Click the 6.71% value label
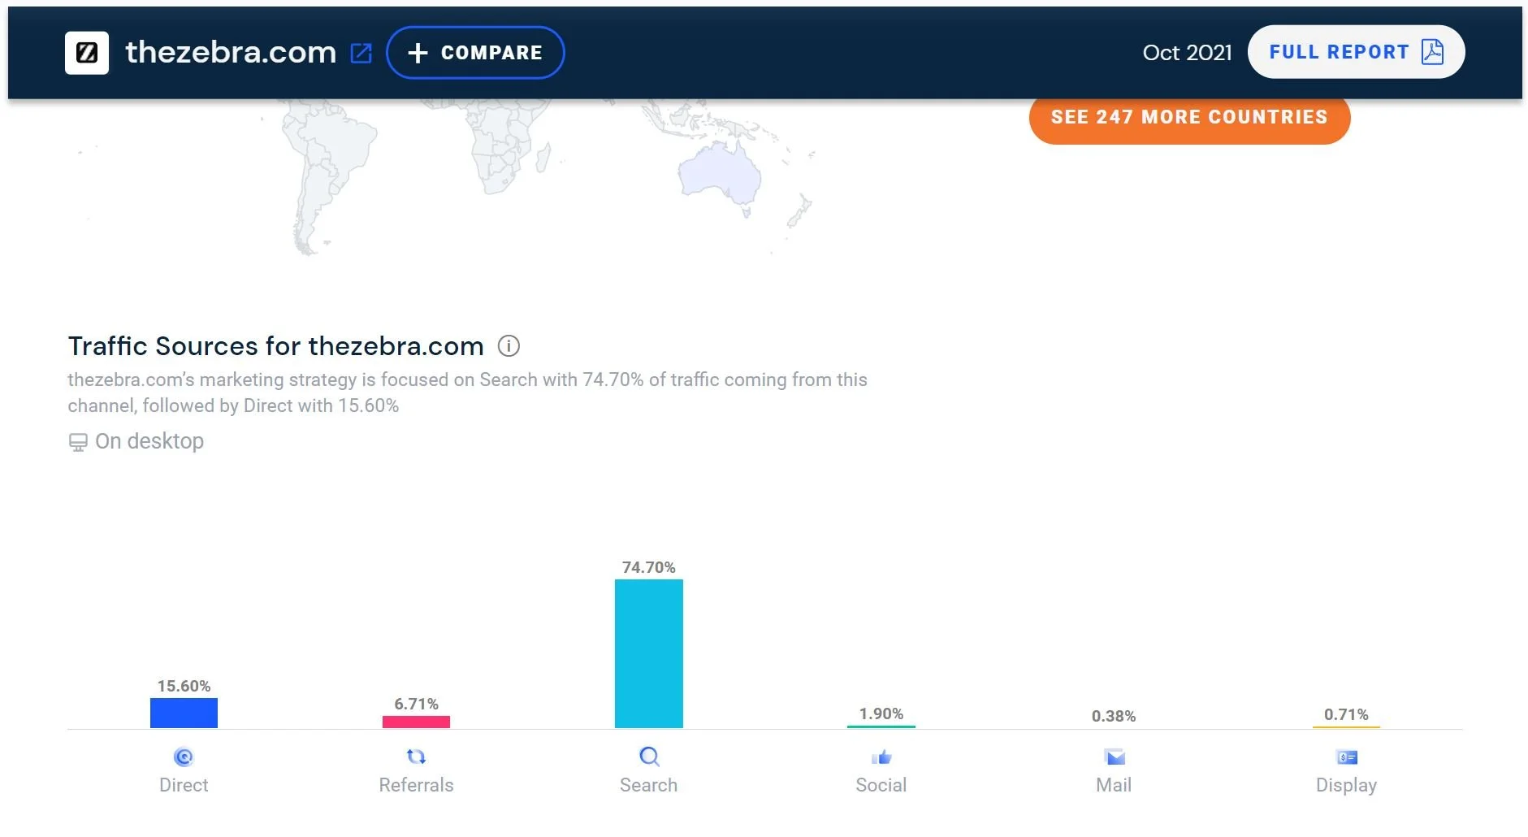 click(x=417, y=704)
